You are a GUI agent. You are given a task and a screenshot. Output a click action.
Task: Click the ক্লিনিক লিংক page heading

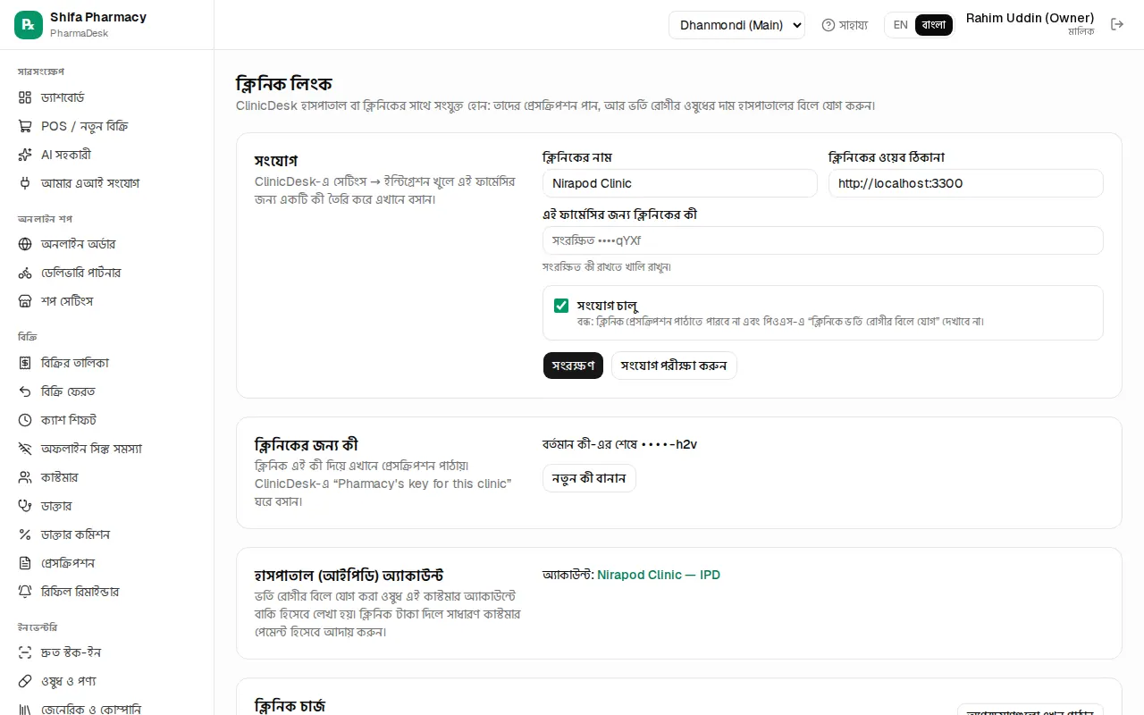click(284, 84)
